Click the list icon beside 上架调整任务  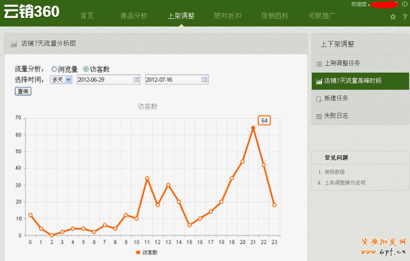(319, 64)
